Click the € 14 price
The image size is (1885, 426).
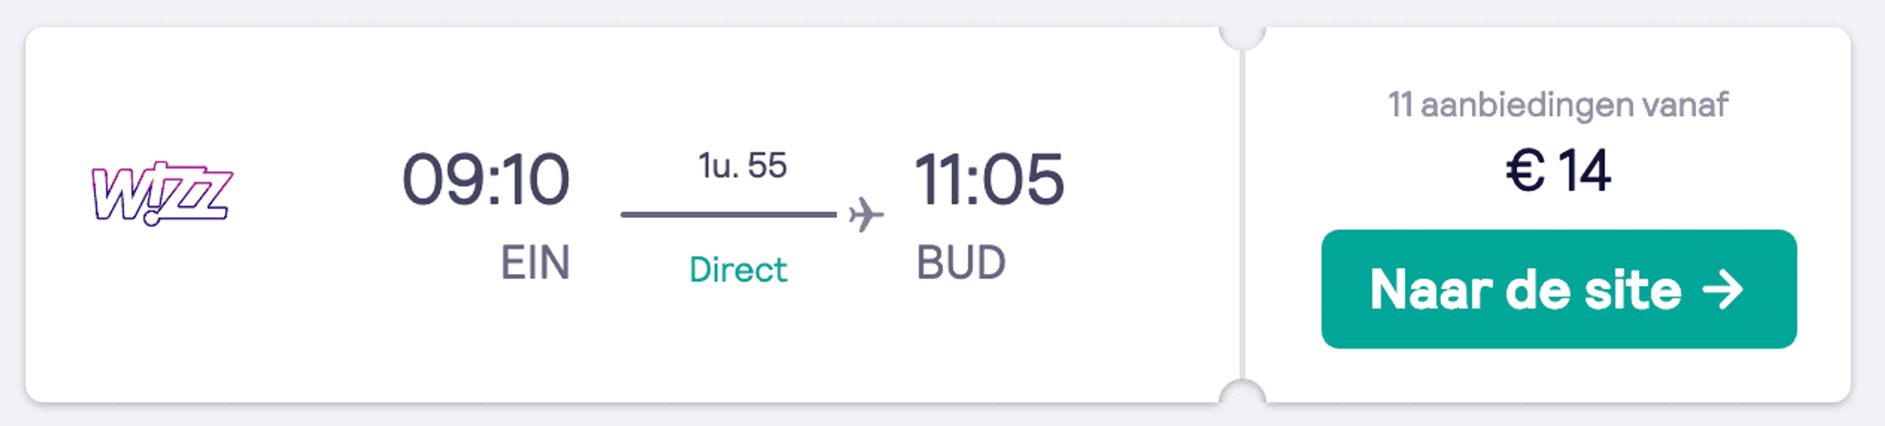[1559, 171]
